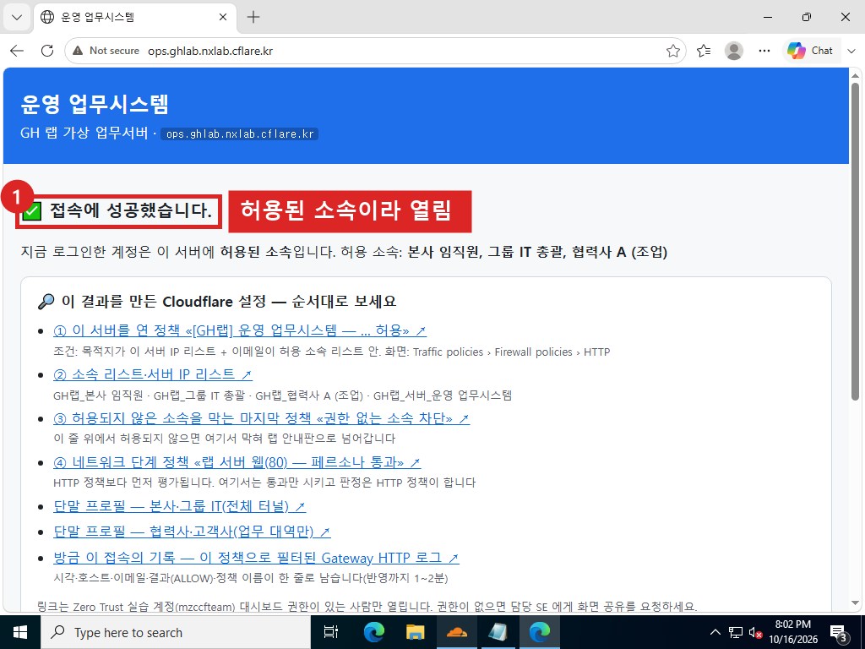Open link ③ 권한 없는 소속 차단 정책
865x649 pixels.
(261, 418)
